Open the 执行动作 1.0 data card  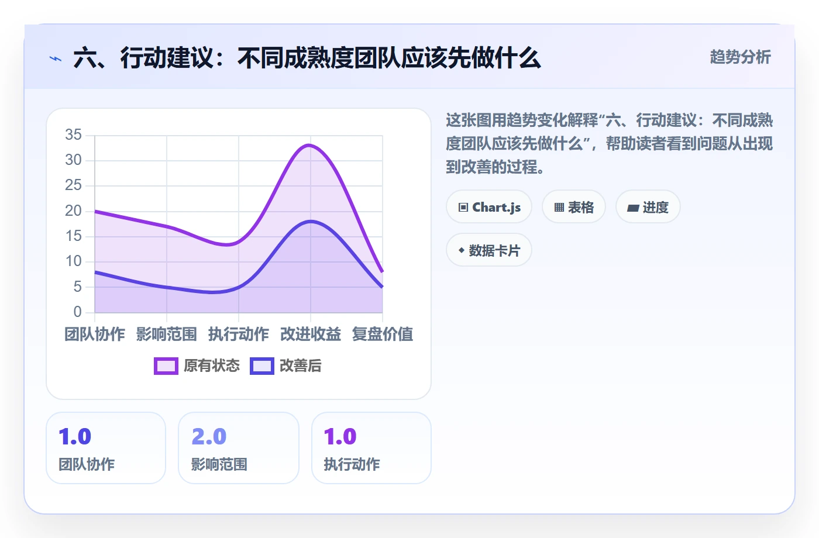click(371, 448)
